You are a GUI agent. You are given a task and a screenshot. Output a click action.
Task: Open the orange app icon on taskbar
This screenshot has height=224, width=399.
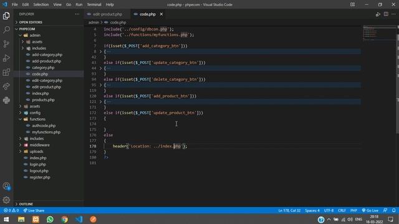pos(94,219)
